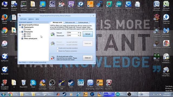Open the Mozilla Firefox desktop icon

point(5,19)
